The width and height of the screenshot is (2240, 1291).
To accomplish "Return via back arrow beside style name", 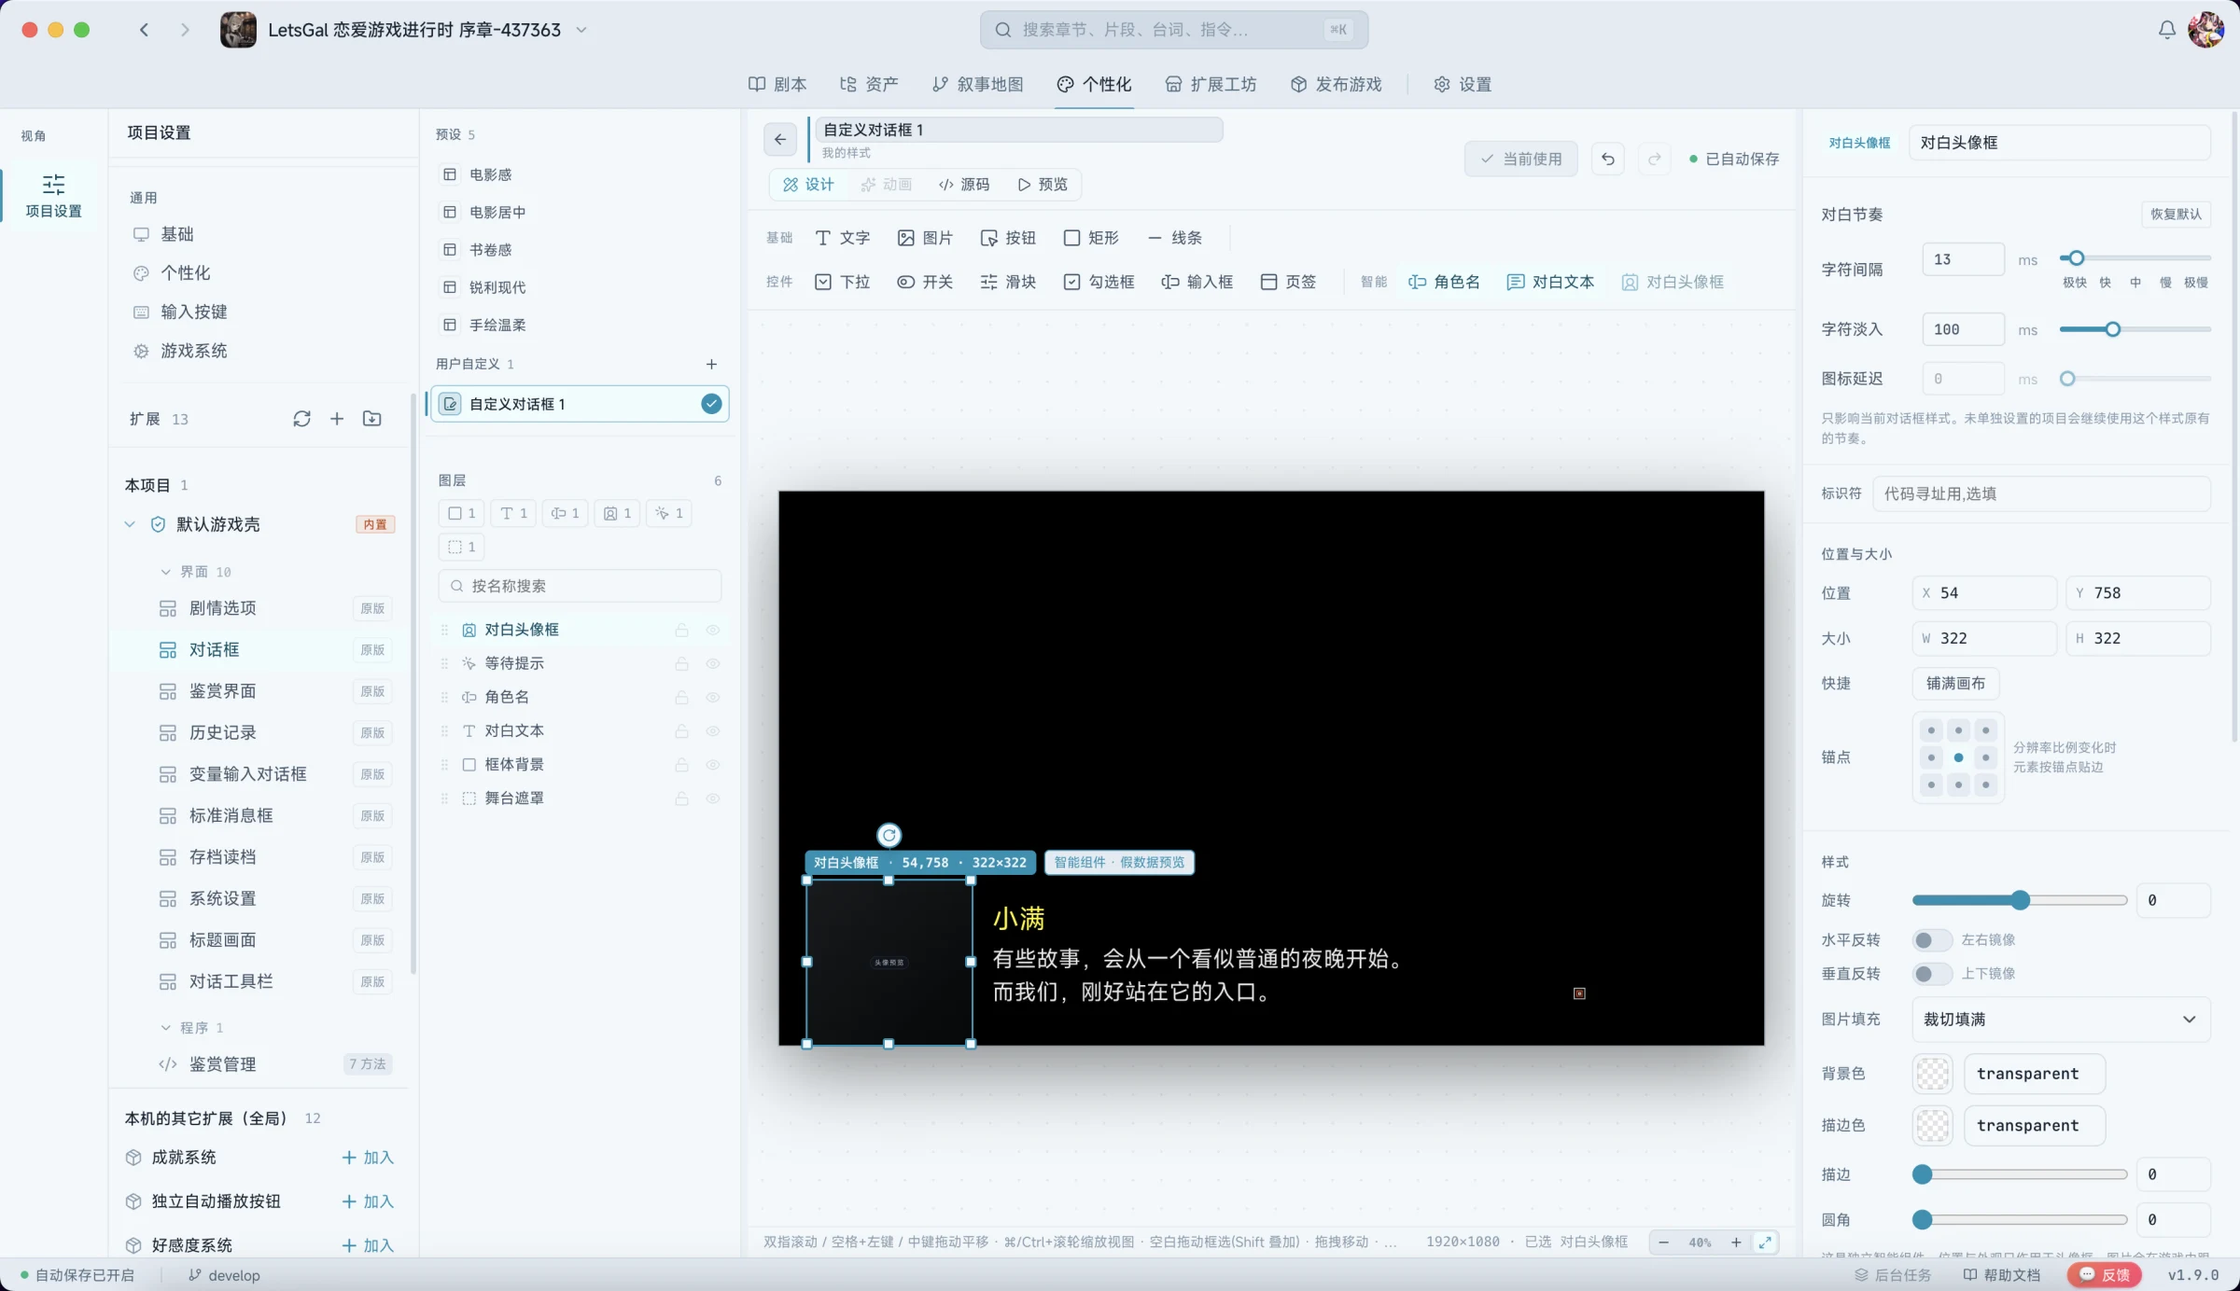I will [780, 139].
